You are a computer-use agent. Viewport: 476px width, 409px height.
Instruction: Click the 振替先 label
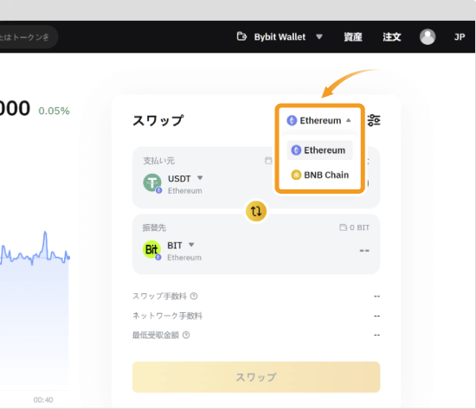pos(154,227)
